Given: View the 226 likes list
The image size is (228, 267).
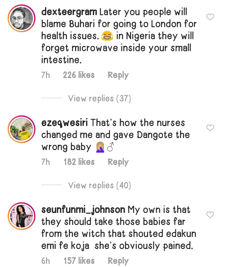Looking at the screenshot, I should [x=79, y=75].
